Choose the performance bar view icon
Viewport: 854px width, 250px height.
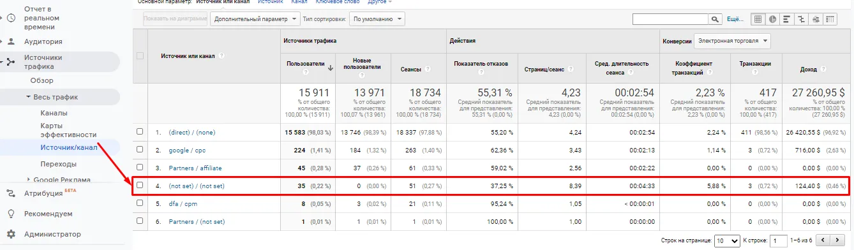(787, 19)
